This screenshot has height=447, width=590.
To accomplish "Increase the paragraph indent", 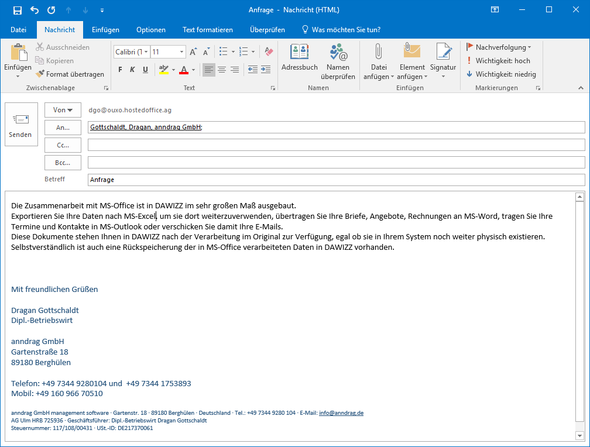I will (266, 70).
